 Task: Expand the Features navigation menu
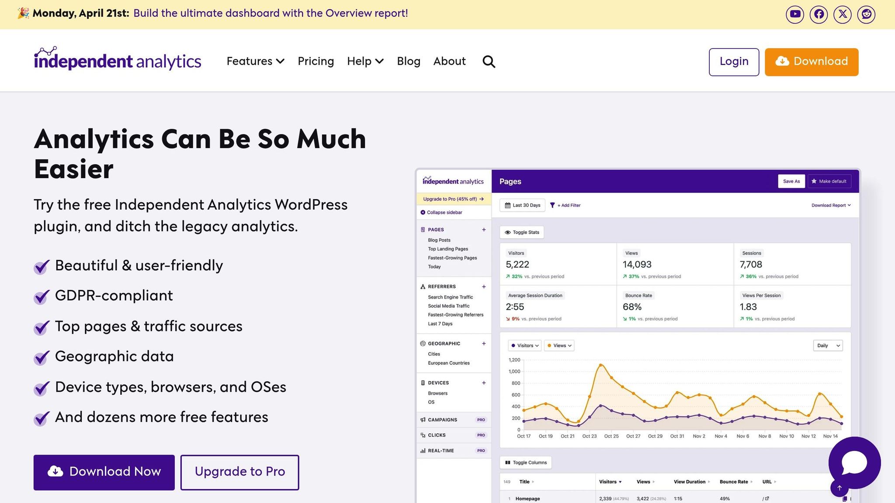pyautogui.click(x=255, y=61)
